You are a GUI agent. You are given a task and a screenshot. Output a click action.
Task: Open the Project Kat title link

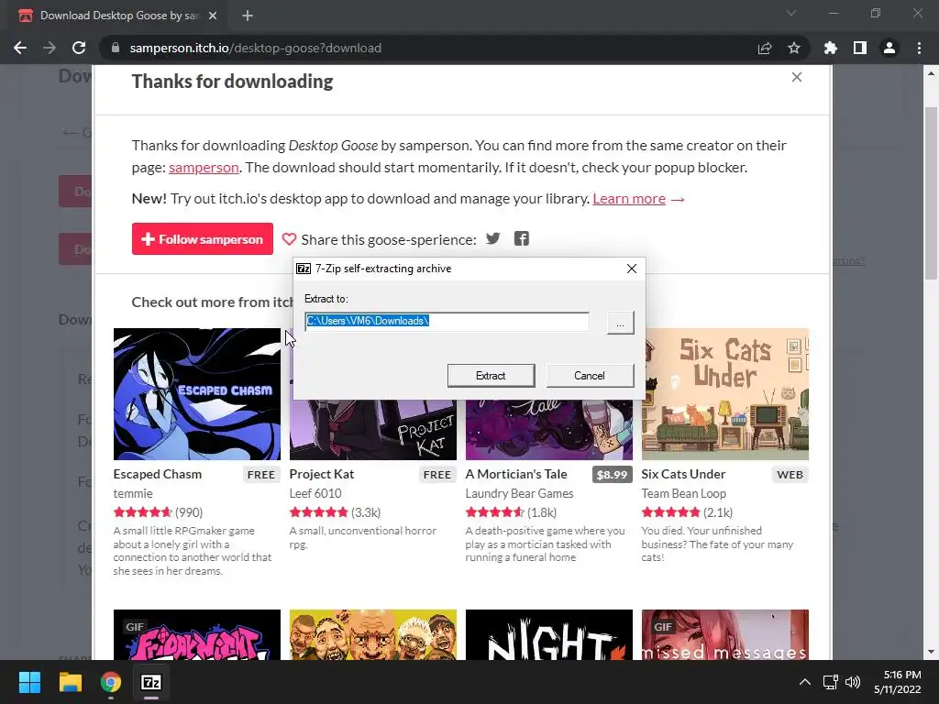tap(322, 474)
